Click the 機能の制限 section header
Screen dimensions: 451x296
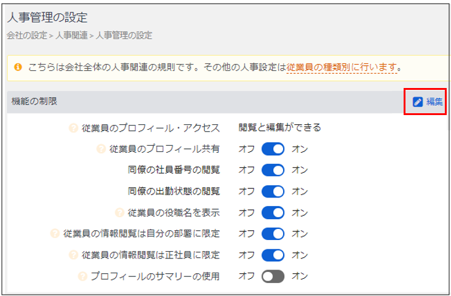(x=34, y=101)
